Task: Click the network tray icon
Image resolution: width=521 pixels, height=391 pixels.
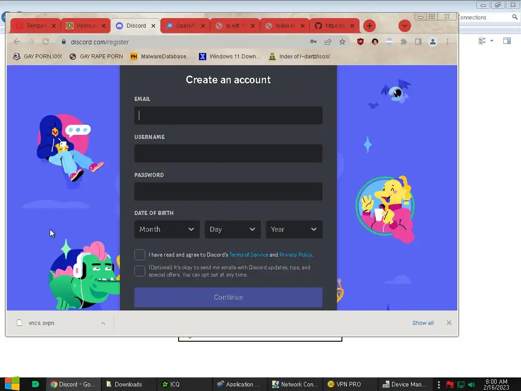Action: click(461, 385)
